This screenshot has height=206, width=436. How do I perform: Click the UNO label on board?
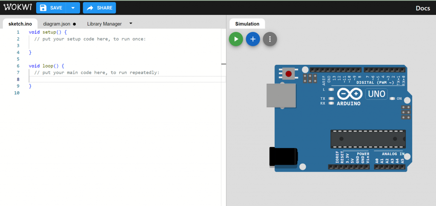pyautogui.click(x=376, y=94)
